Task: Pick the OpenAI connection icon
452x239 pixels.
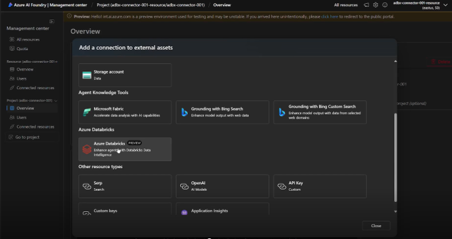Action: [x=184, y=186]
